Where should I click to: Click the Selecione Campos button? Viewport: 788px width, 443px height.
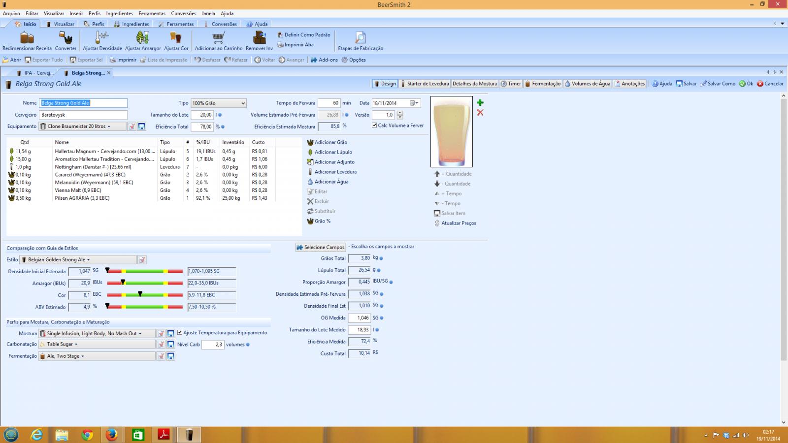(x=321, y=247)
